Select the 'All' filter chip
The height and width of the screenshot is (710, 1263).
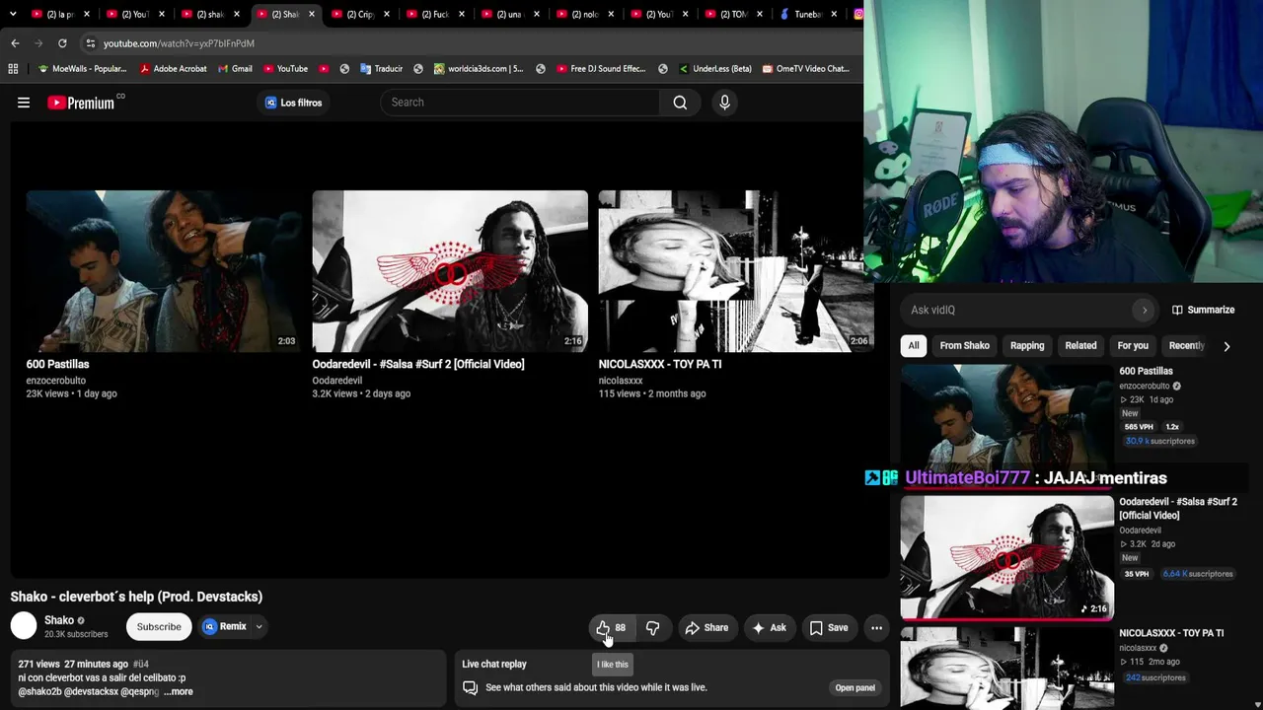pos(914,346)
